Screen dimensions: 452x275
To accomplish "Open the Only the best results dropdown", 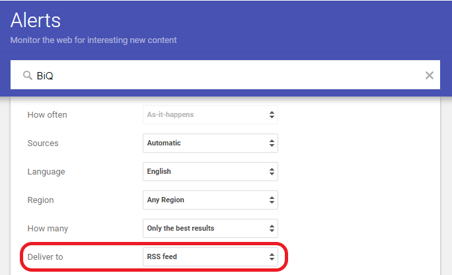I will coord(210,228).
